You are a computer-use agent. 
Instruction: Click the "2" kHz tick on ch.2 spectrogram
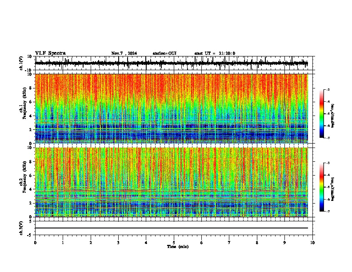pyautogui.click(x=31, y=203)
